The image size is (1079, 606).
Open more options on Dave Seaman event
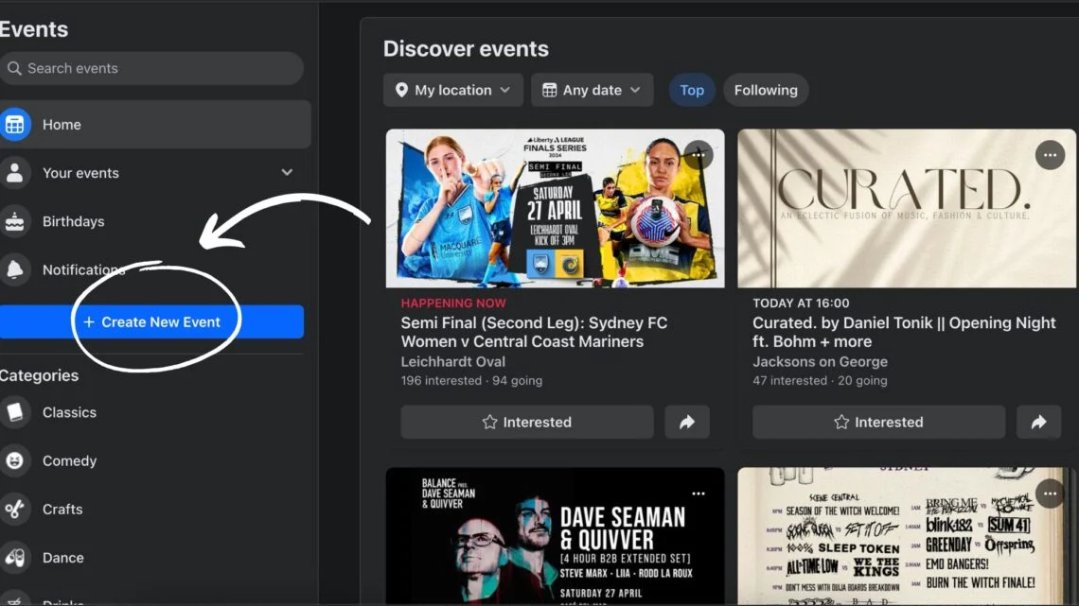click(699, 493)
